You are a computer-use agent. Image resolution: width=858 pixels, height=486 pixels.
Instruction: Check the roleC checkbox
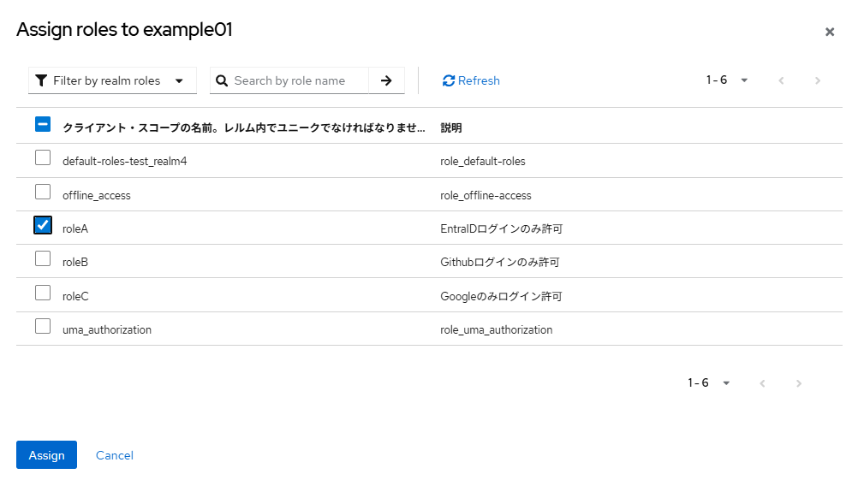pos(43,293)
